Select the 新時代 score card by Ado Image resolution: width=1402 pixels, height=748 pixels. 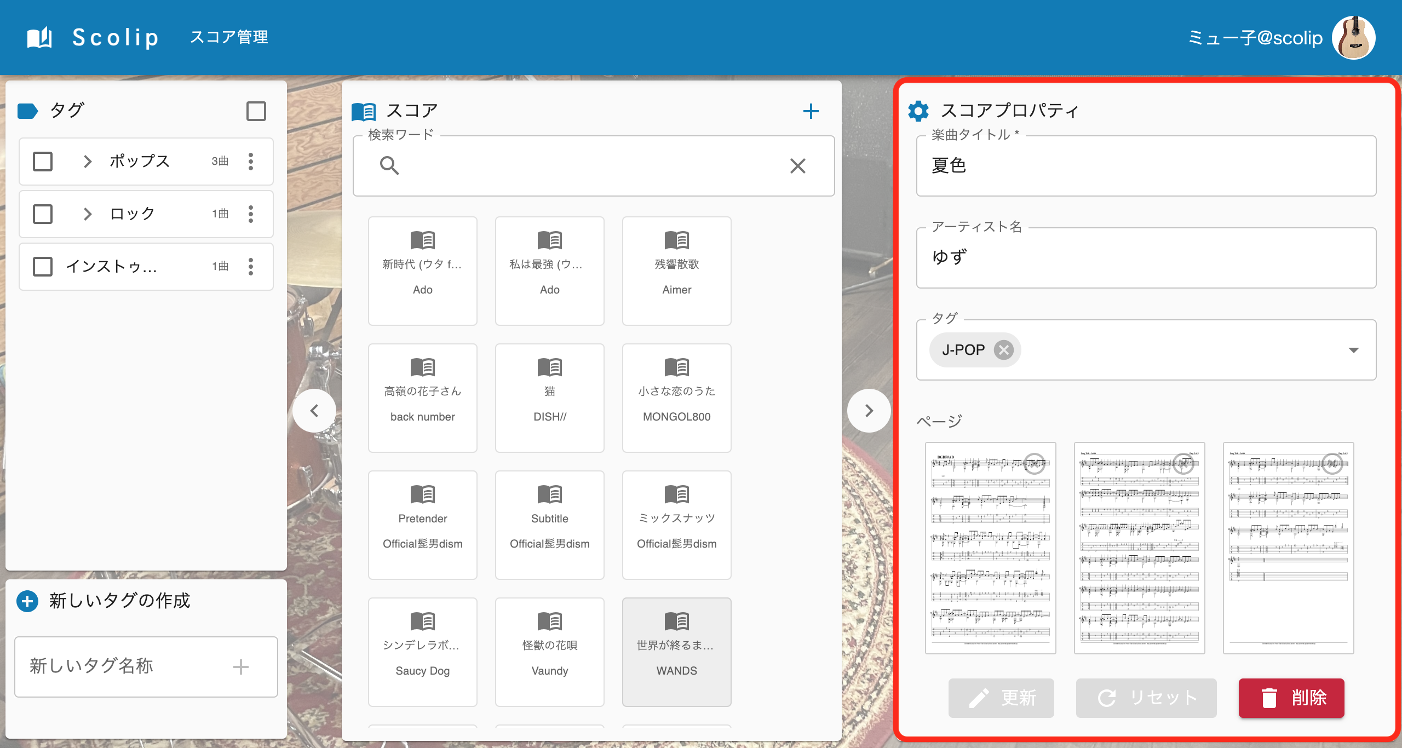click(423, 271)
